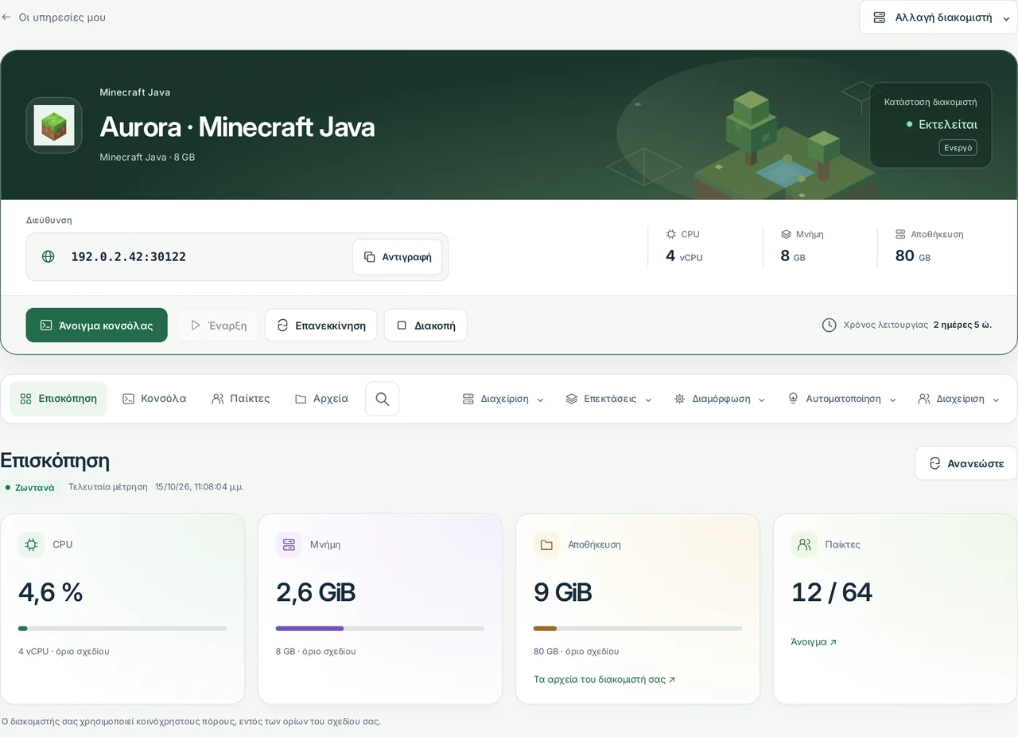Image resolution: width=1018 pixels, height=737 pixels.
Task: Expand the Διαχείριση menu with the server icon
Action: [x=503, y=399]
